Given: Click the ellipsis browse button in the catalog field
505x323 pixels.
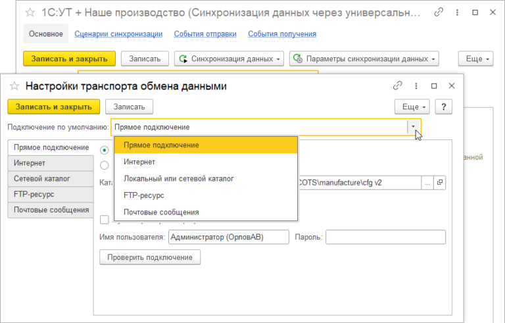Looking at the screenshot, I should [x=427, y=182].
